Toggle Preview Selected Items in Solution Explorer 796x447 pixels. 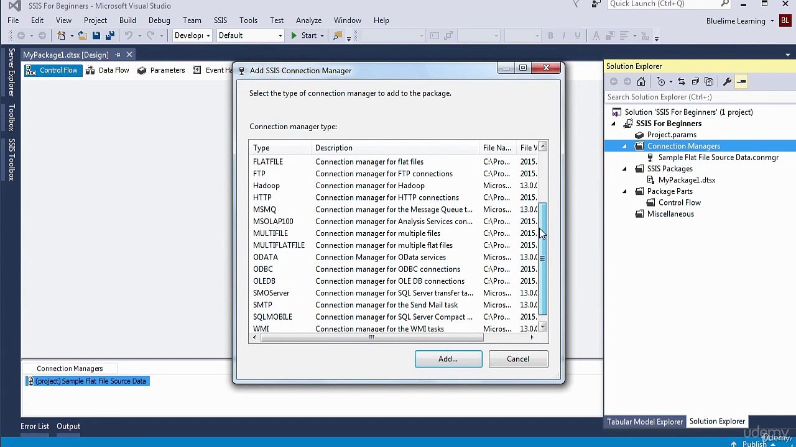[741, 81]
